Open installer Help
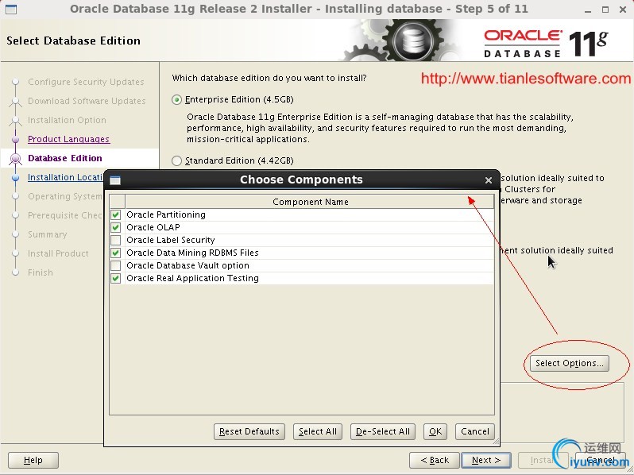This screenshot has width=634, height=475. [x=33, y=460]
